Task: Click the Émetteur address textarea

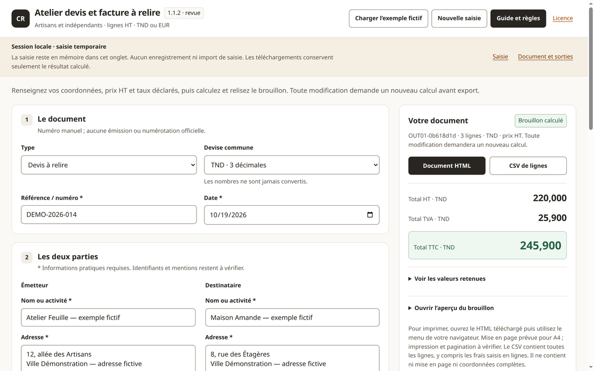Action: pos(108,358)
